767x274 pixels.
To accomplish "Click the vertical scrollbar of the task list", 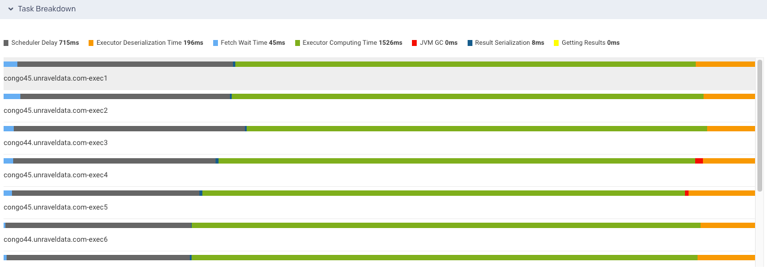I will coord(760,125).
